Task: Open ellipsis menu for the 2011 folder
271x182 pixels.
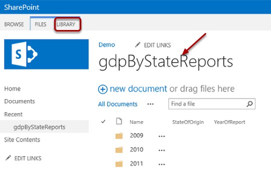Action: (x=162, y=164)
